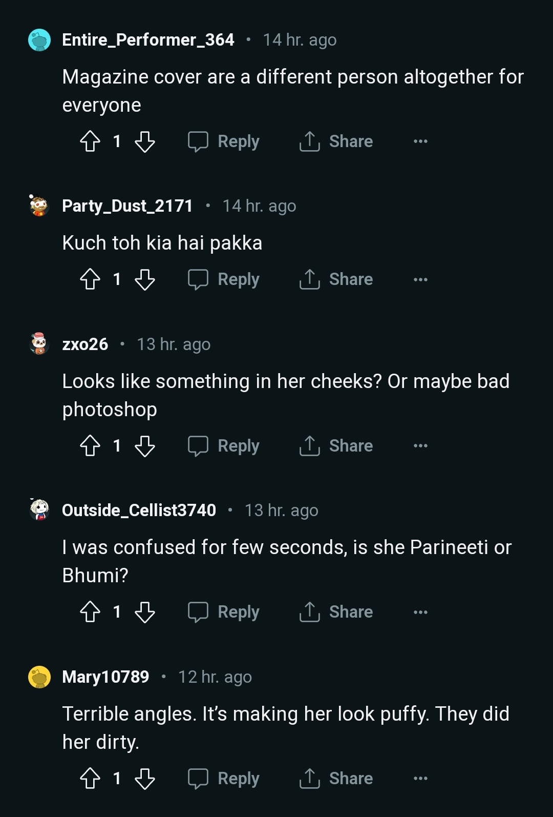553x817 pixels.
Task: Downvote the 'Kuch toh kia hai pakka' comment
Action: [x=145, y=279]
